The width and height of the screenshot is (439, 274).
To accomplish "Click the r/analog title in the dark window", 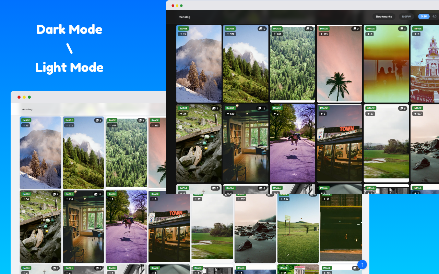I will tap(185, 16).
